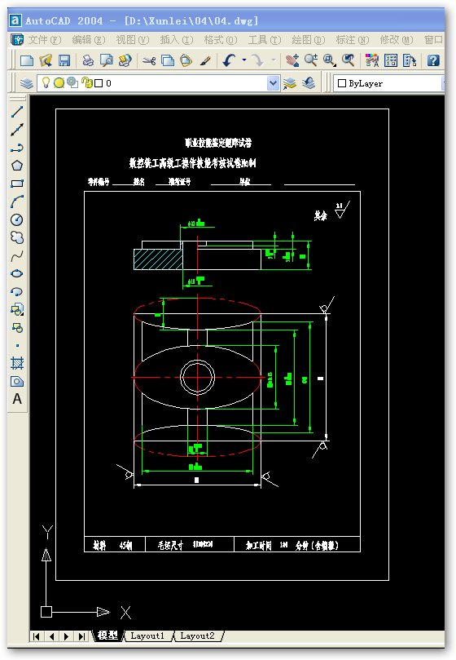The image size is (456, 660).
Task: Select the Ellipse Arc tool
Action: click(x=17, y=292)
